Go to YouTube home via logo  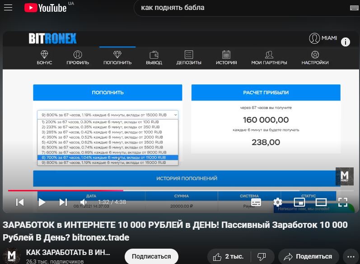click(46, 8)
